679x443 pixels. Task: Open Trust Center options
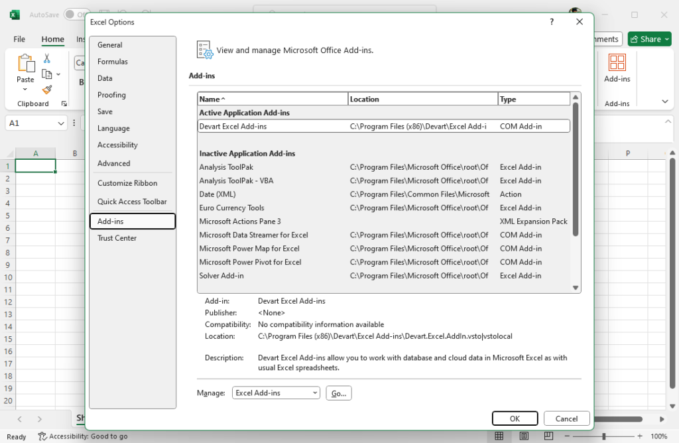point(133,237)
